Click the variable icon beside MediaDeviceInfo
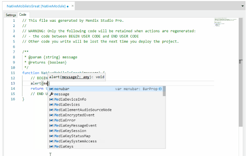The height and width of the screenshot is (156, 246). coord(51,99)
